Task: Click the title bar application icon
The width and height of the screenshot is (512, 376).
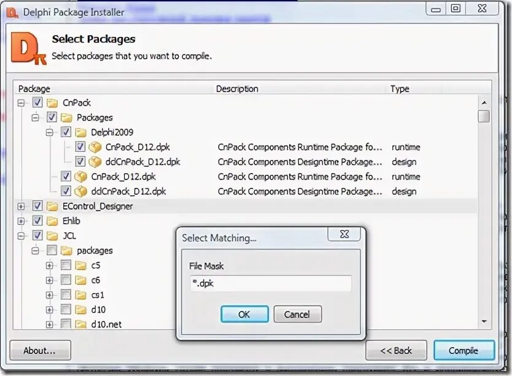Action: (x=12, y=13)
